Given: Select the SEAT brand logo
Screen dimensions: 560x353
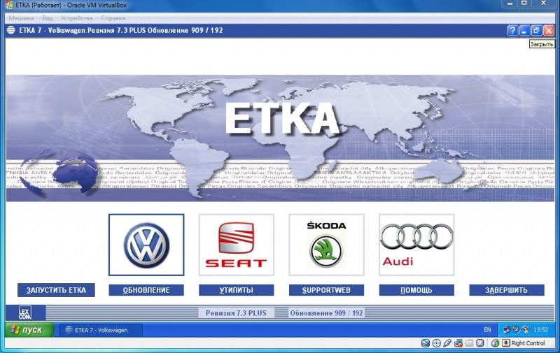Looking at the screenshot, I should 237,245.
